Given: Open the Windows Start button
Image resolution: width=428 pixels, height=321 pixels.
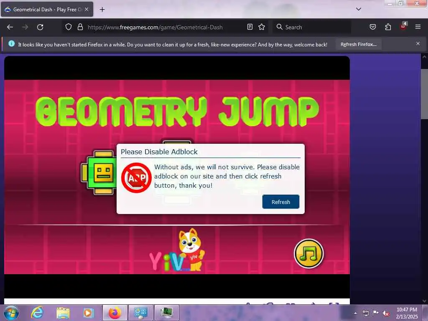Looking at the screenshot, I should coord(11,313).
